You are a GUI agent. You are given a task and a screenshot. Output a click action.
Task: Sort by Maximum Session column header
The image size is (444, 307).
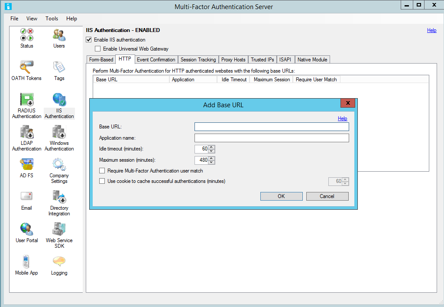[x=272, y=80]
